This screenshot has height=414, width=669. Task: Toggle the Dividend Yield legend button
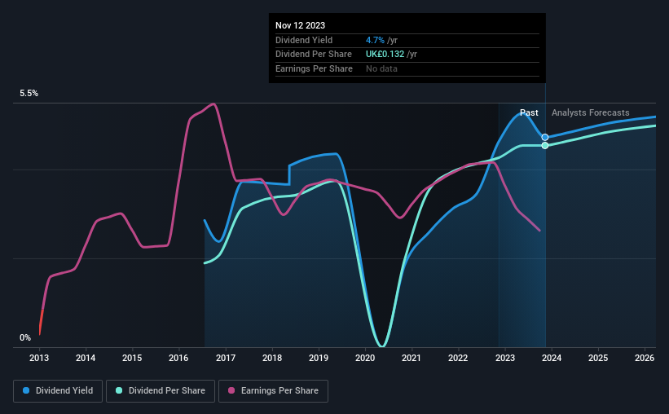pos(58,391)
